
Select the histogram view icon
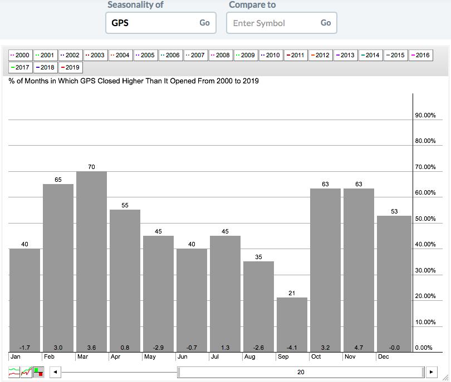(38, 372)
